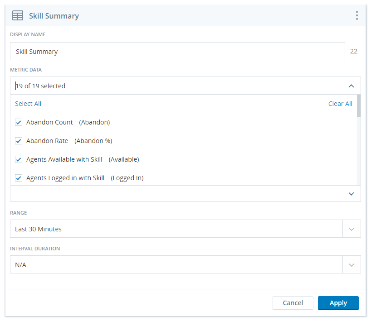Click the metric list scrollbar thumb

(359, 106)
